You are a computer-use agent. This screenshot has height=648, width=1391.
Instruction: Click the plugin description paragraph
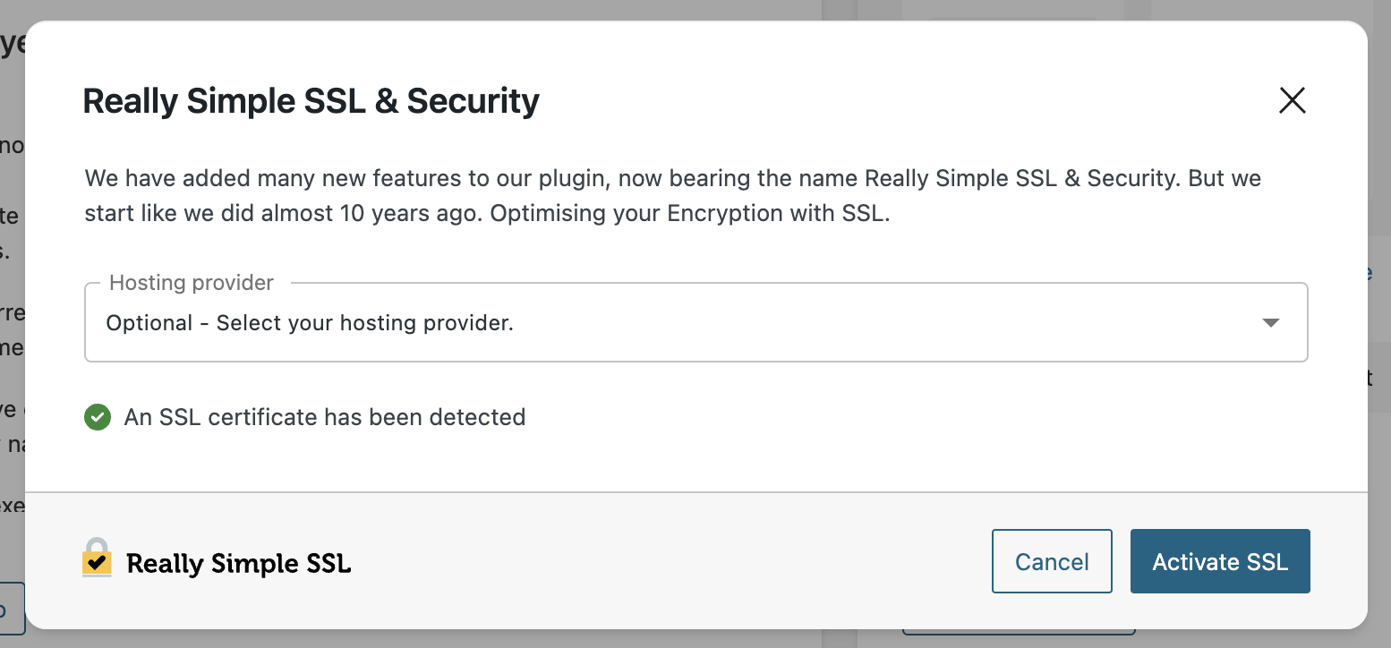673,196
